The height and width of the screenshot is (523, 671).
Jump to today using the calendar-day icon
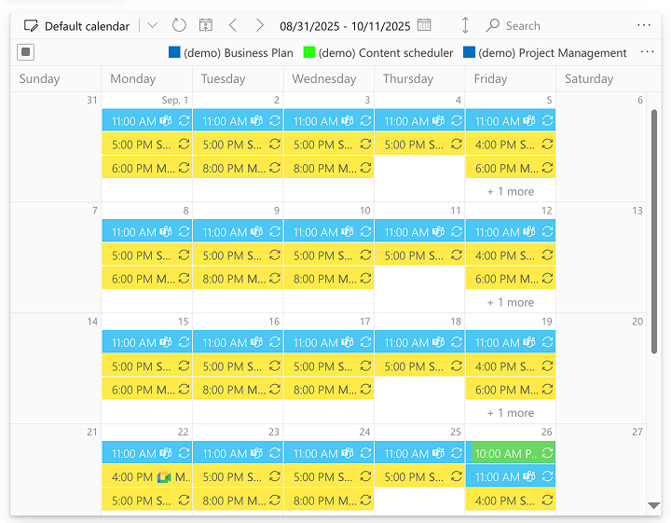pos(206,26)
